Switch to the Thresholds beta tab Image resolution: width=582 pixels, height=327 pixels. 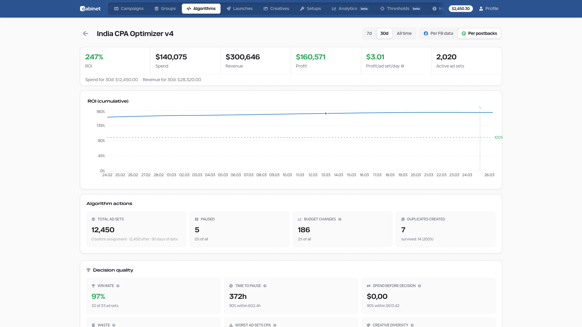[399, 8]
